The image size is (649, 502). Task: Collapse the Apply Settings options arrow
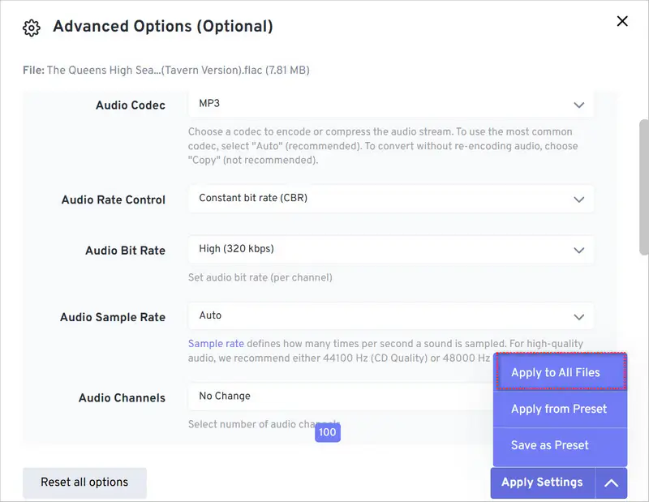click(x=612, y=483)
